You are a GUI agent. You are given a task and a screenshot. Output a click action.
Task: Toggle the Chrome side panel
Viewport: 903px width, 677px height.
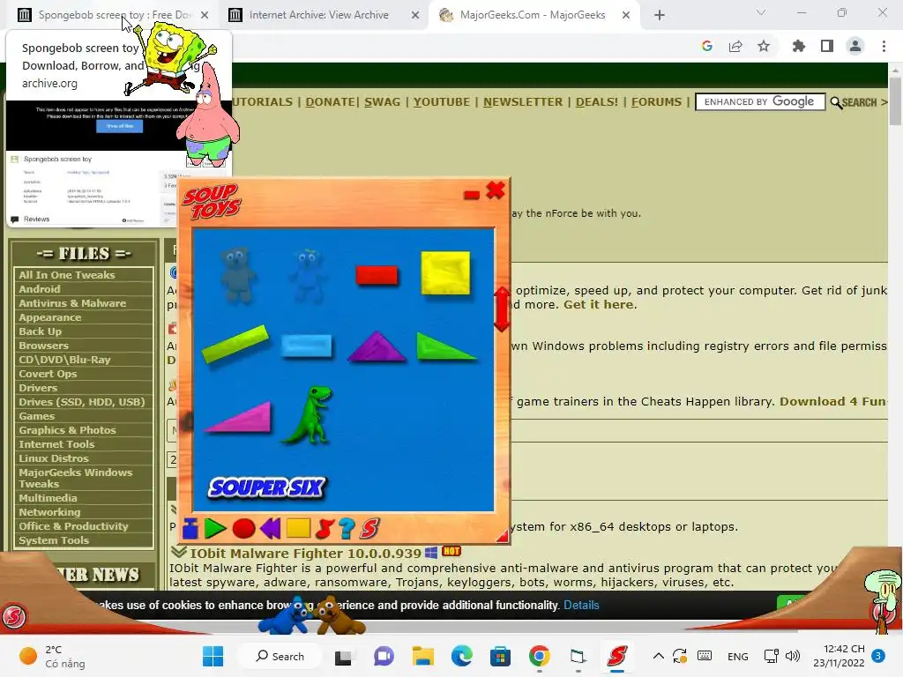pos(827,46)
